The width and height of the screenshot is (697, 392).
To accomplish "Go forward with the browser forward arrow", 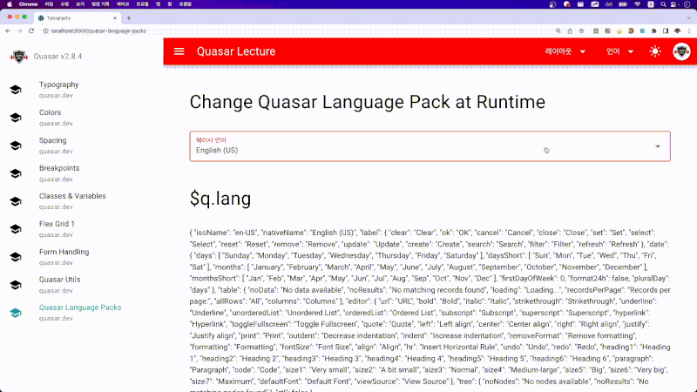I will [19, 31].
